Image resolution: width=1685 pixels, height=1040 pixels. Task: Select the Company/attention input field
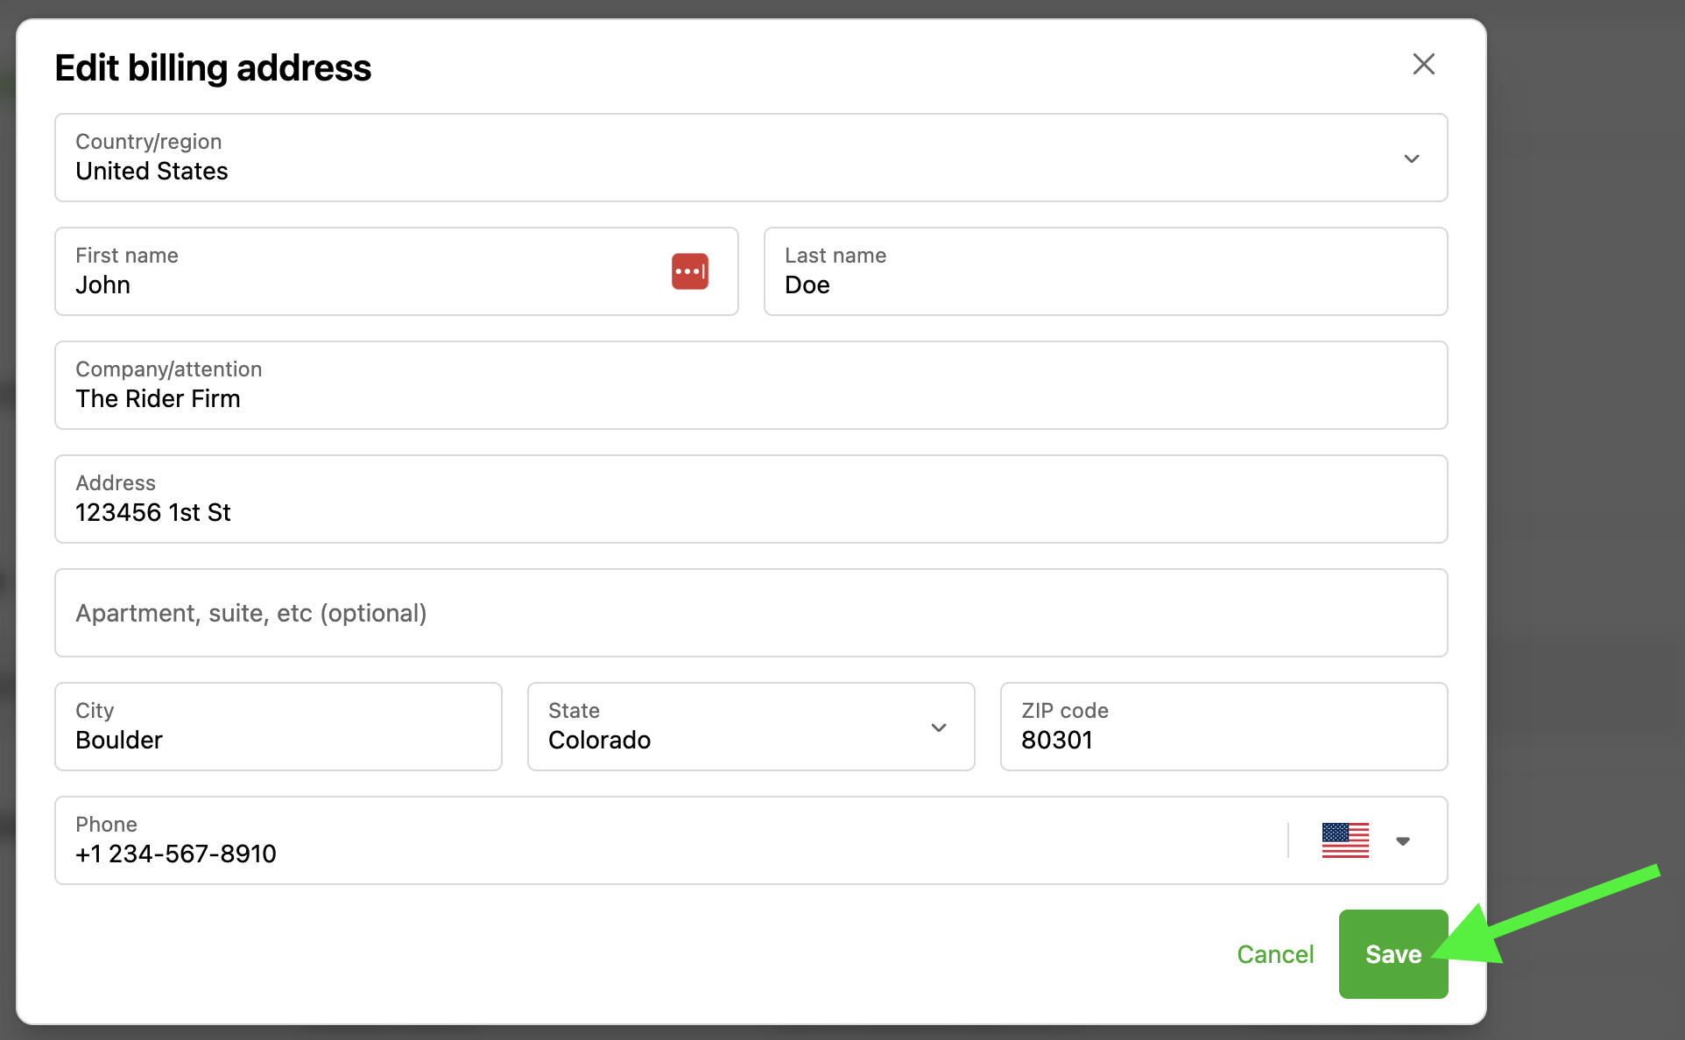point(750,398)
